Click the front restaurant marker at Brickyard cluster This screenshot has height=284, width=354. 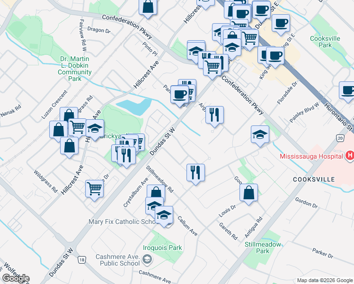coord(127,156)
